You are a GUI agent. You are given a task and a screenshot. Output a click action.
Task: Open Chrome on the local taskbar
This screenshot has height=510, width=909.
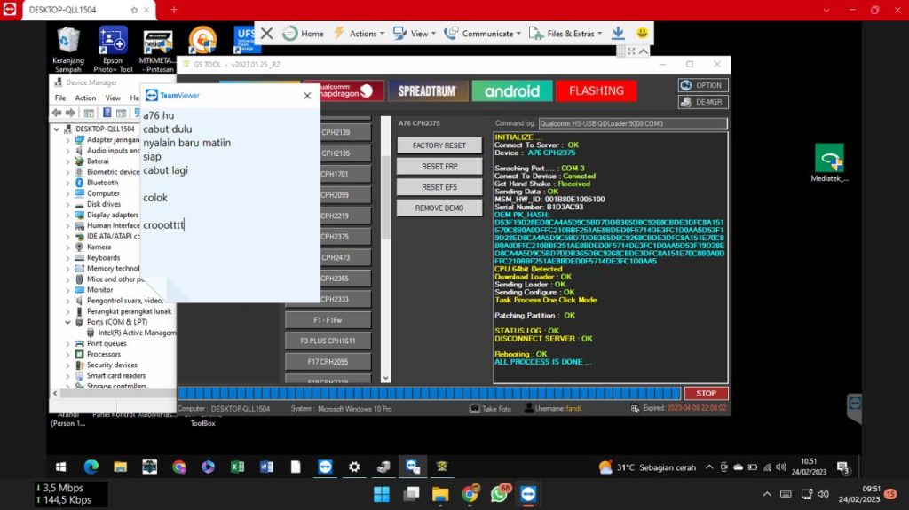tap(470, 494)
